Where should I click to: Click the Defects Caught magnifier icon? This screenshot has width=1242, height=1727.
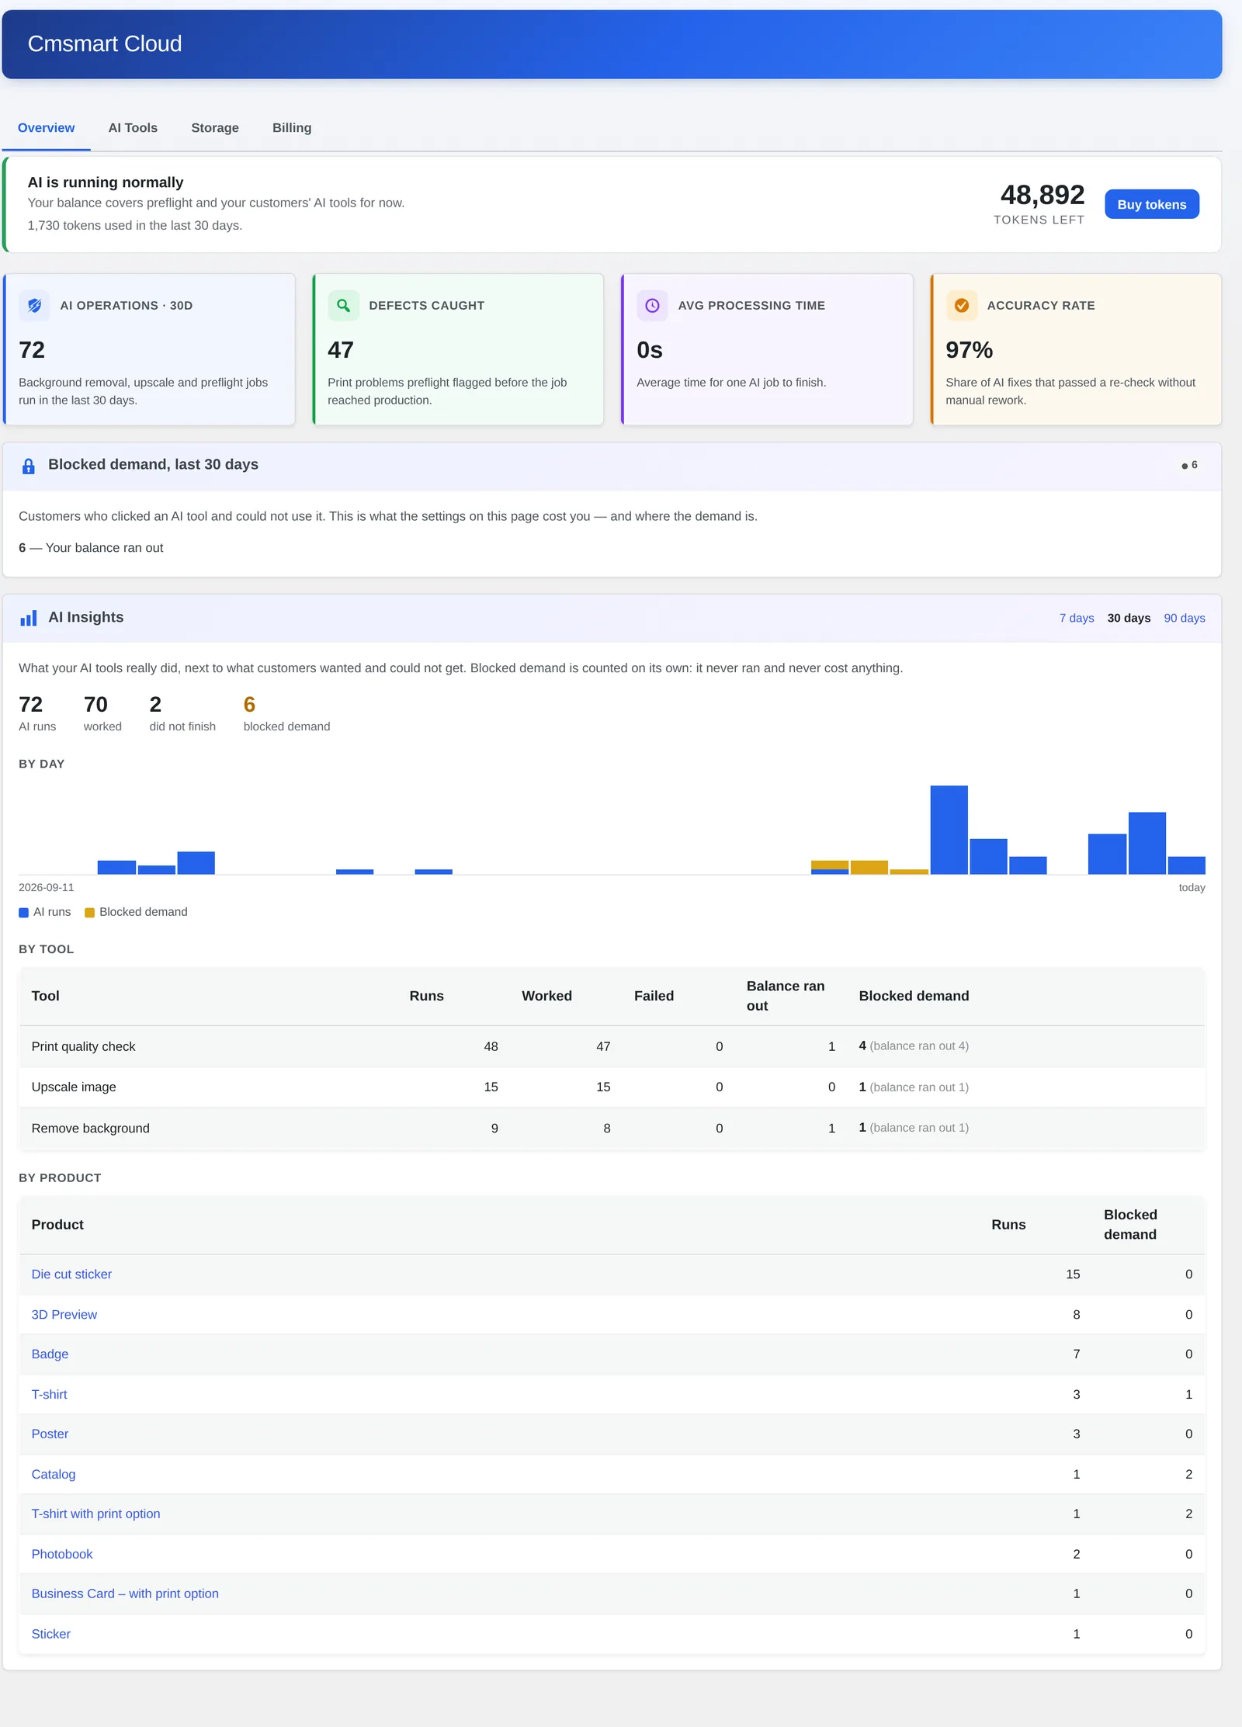(x=343, y=306)
